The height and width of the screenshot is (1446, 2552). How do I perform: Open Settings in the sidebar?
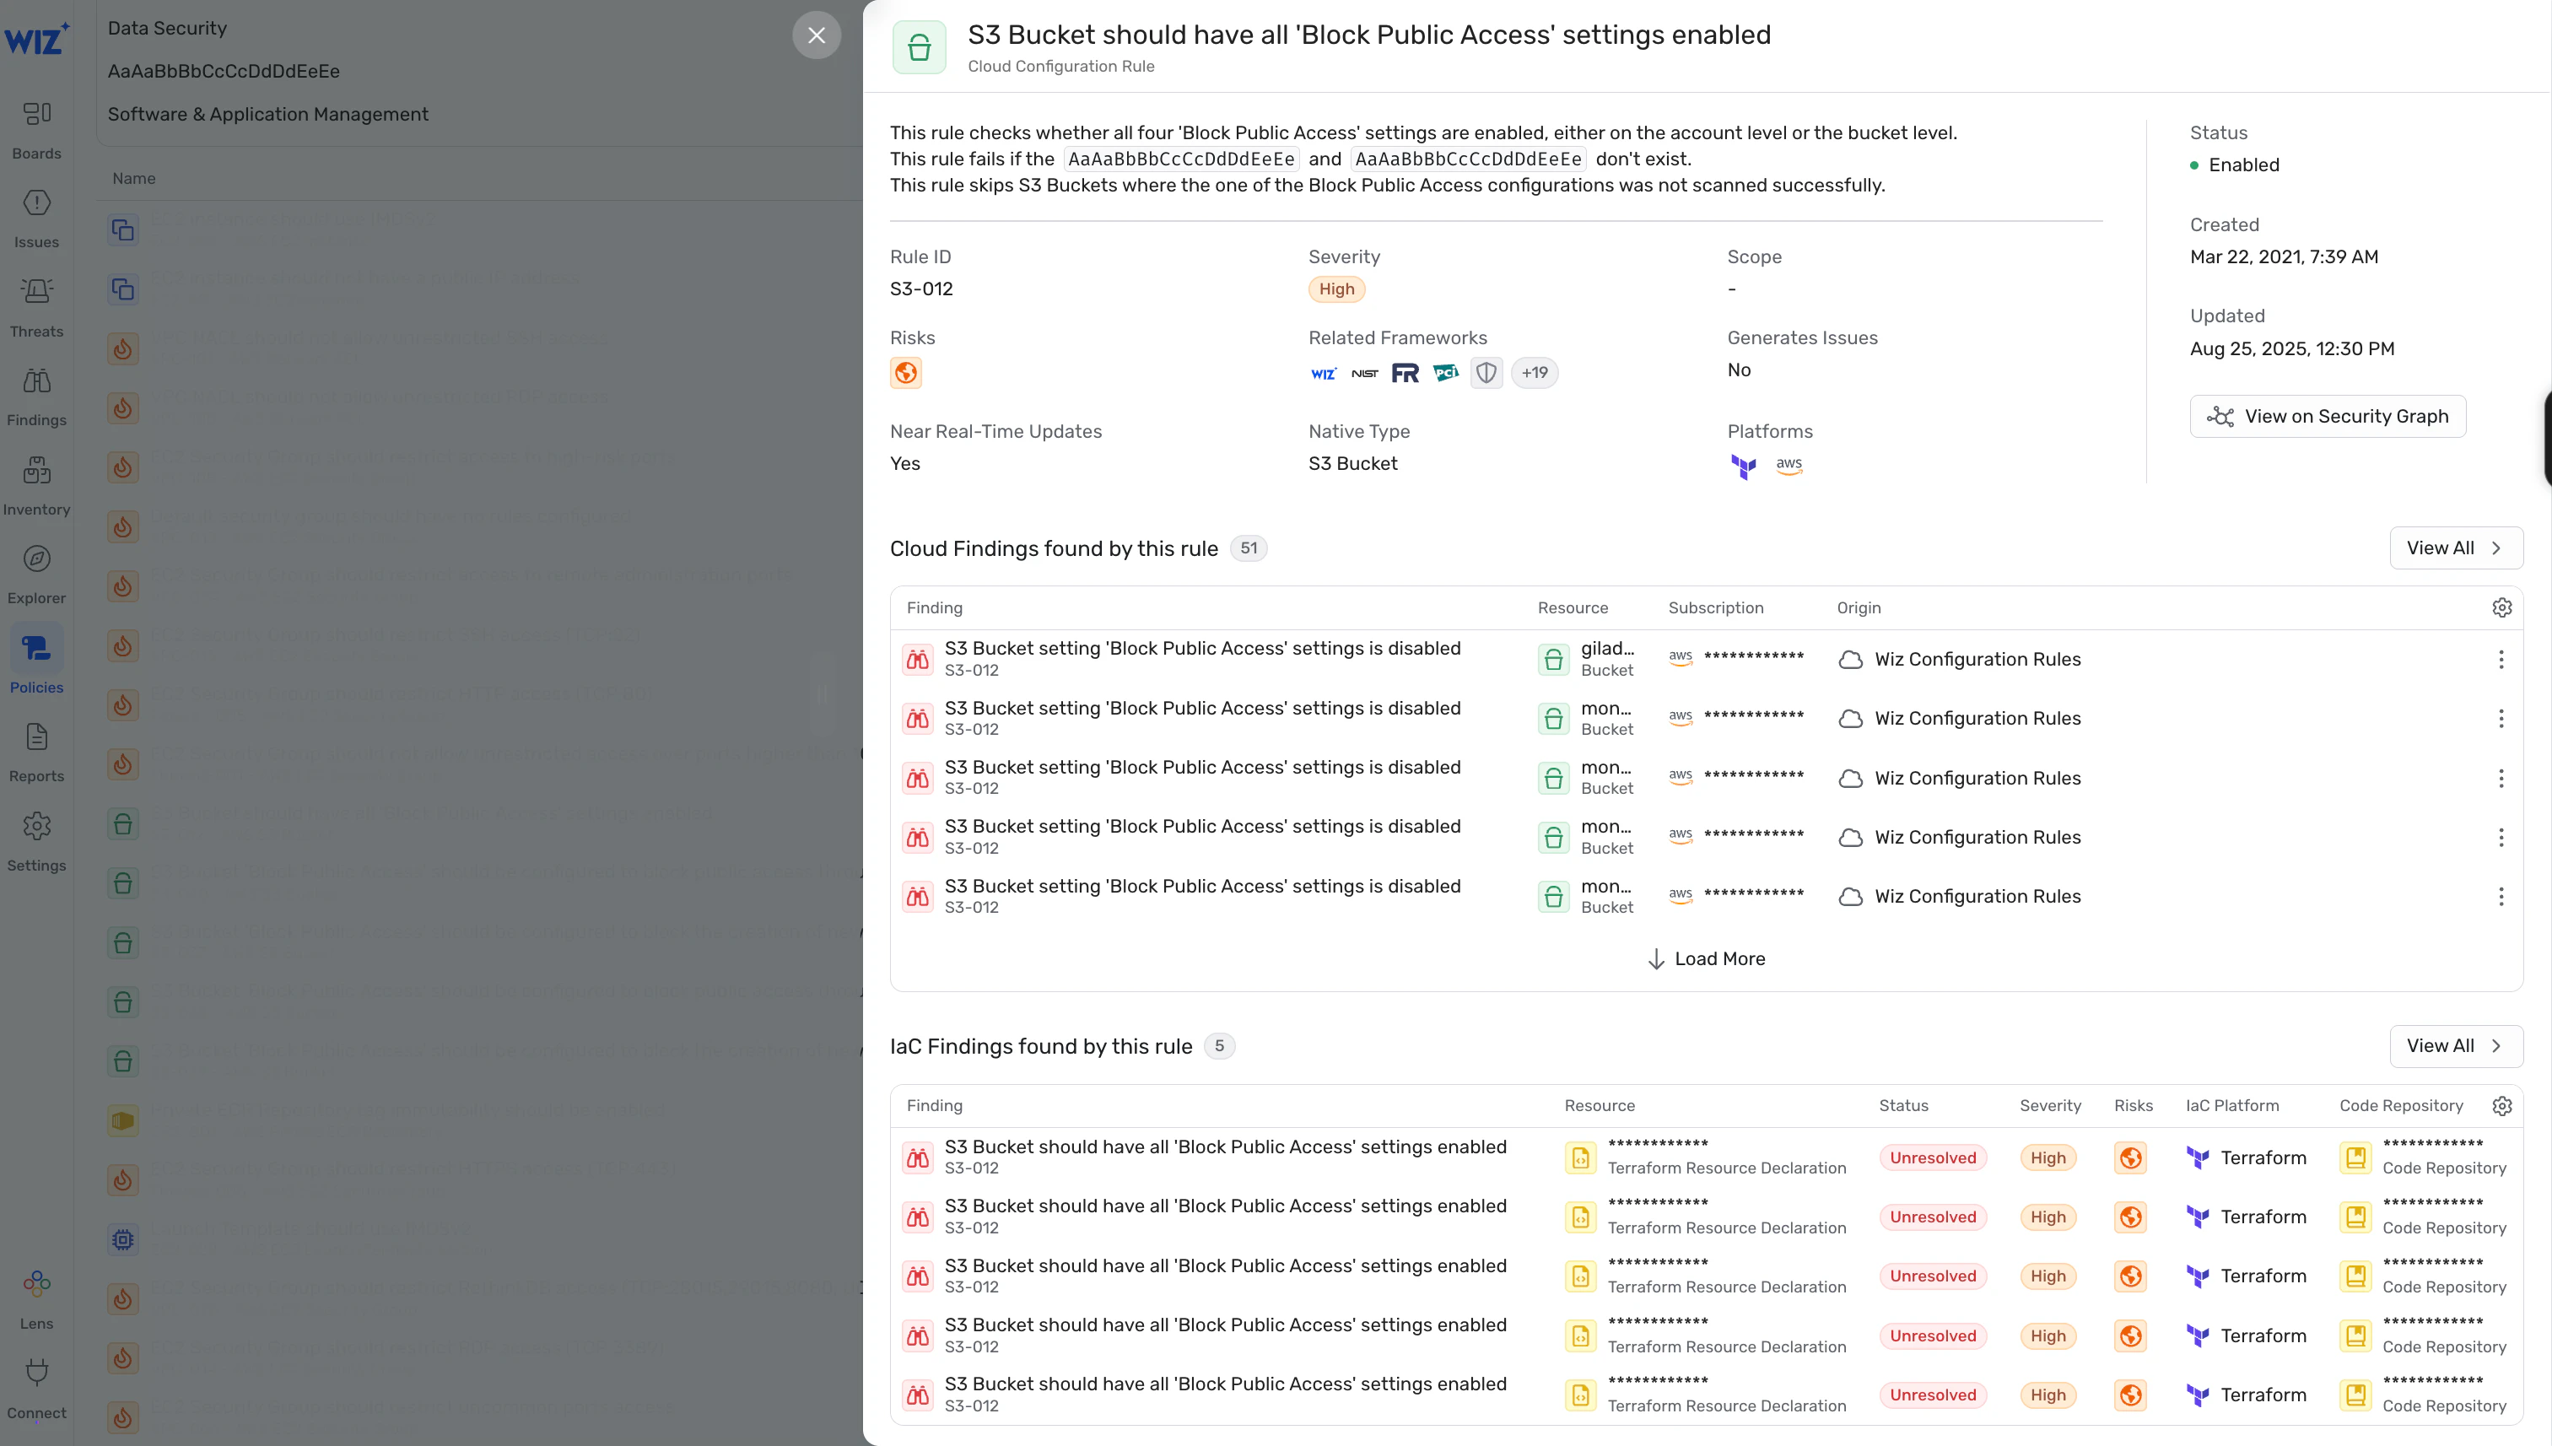[37, 842]
